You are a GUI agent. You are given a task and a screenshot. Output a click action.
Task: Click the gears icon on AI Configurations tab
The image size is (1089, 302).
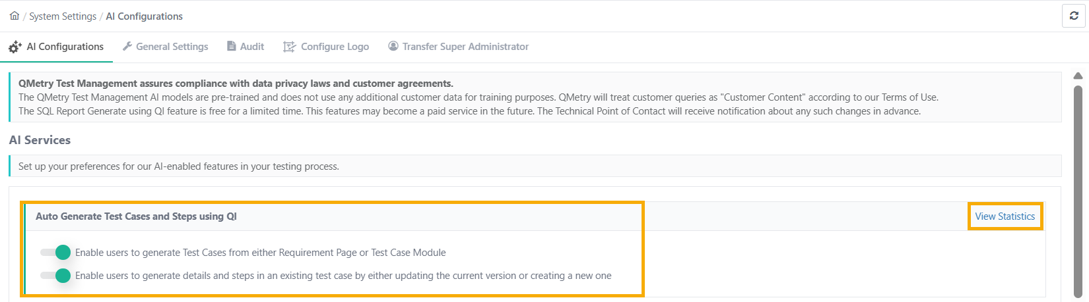(15, 47)
